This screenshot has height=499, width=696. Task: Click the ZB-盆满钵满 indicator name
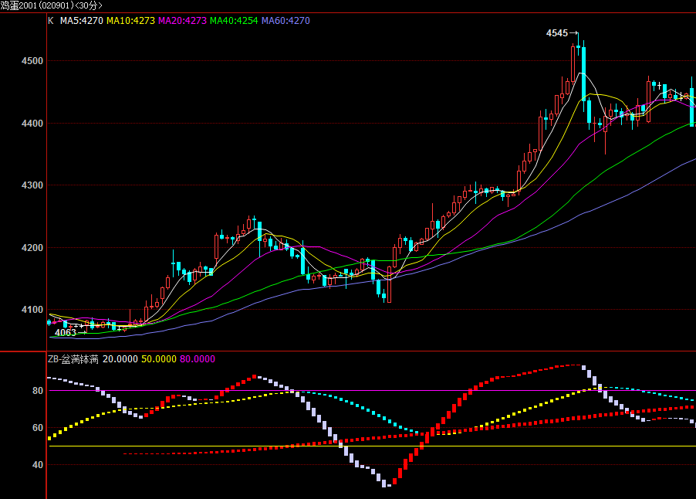[x=73, y=359]
